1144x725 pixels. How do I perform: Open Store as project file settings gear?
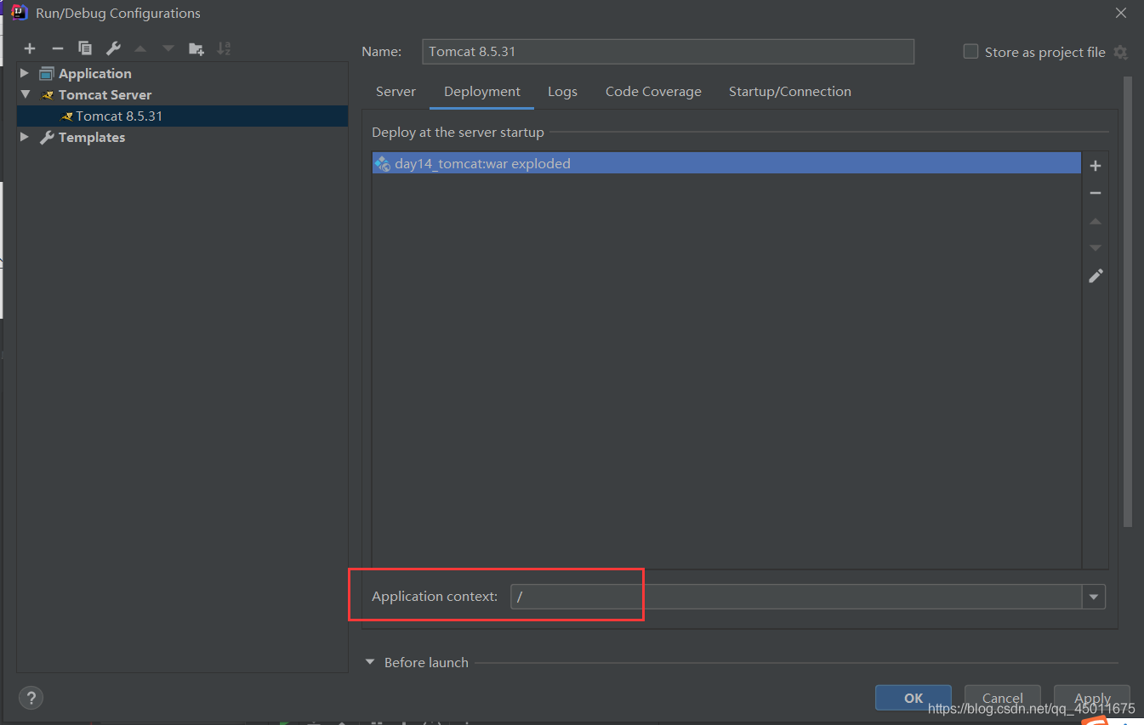1120,53
